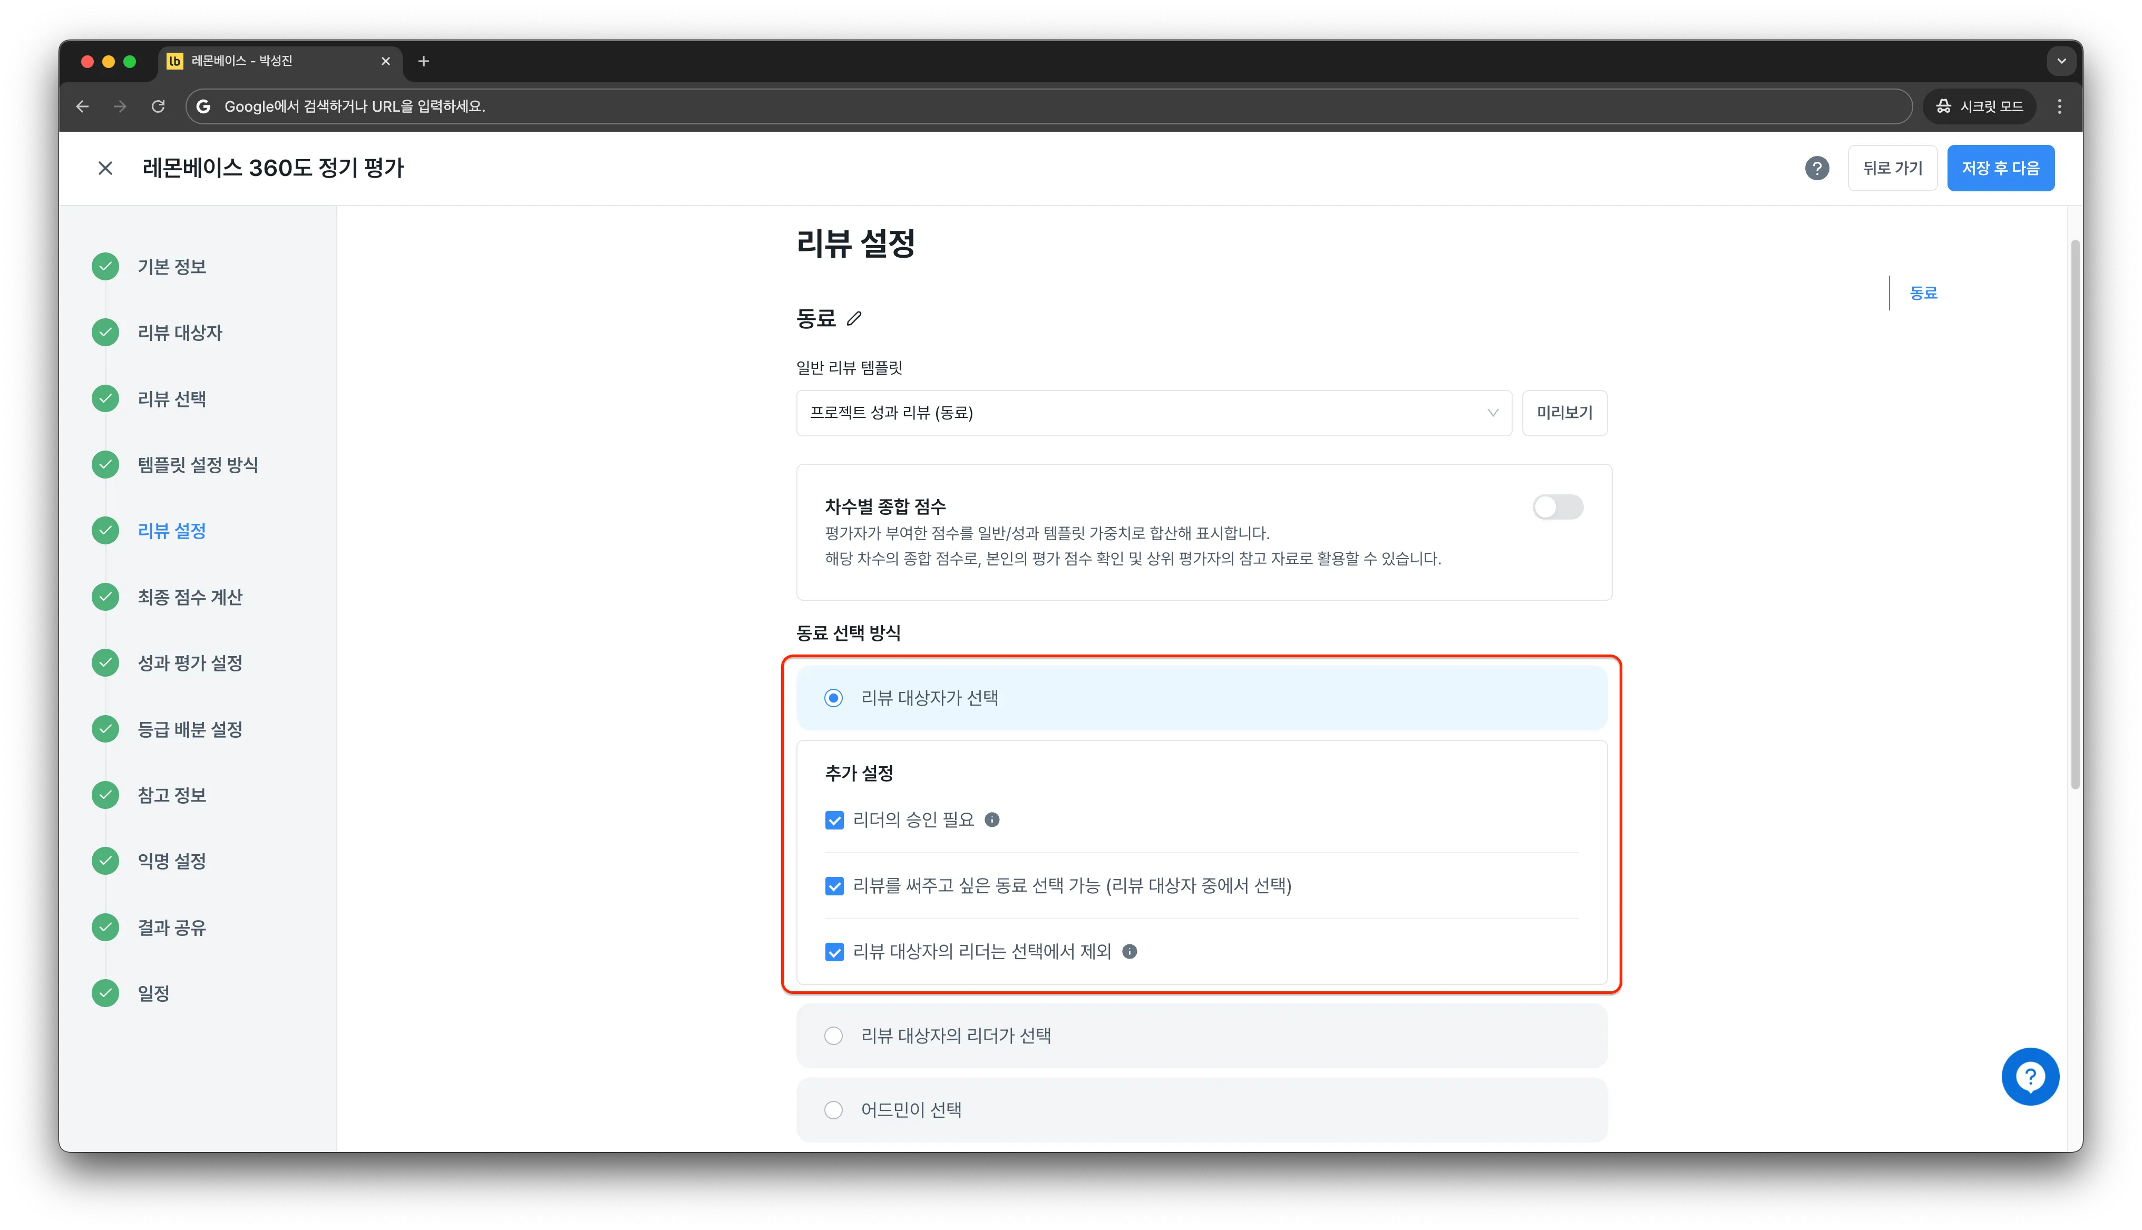Click the green check icon for 성과 평가 설정
This screenshot has height=1230, width=2142.
(x=105, y=662)
